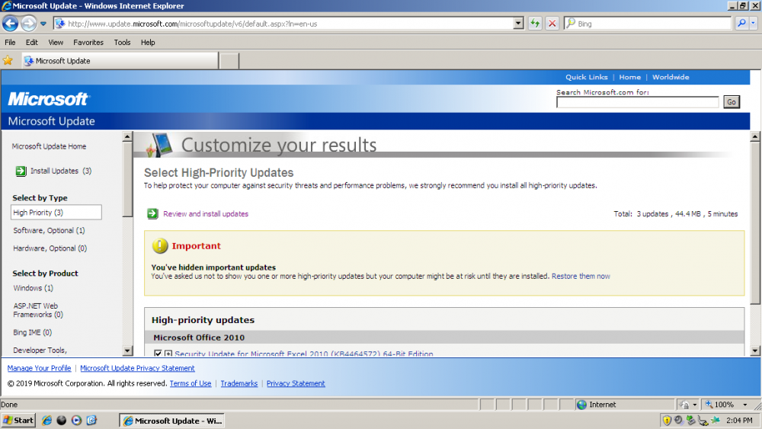Uncheck the Excel 2010 security update checkbox
This screenshot has width=762, height=429.
pos(158,354)
